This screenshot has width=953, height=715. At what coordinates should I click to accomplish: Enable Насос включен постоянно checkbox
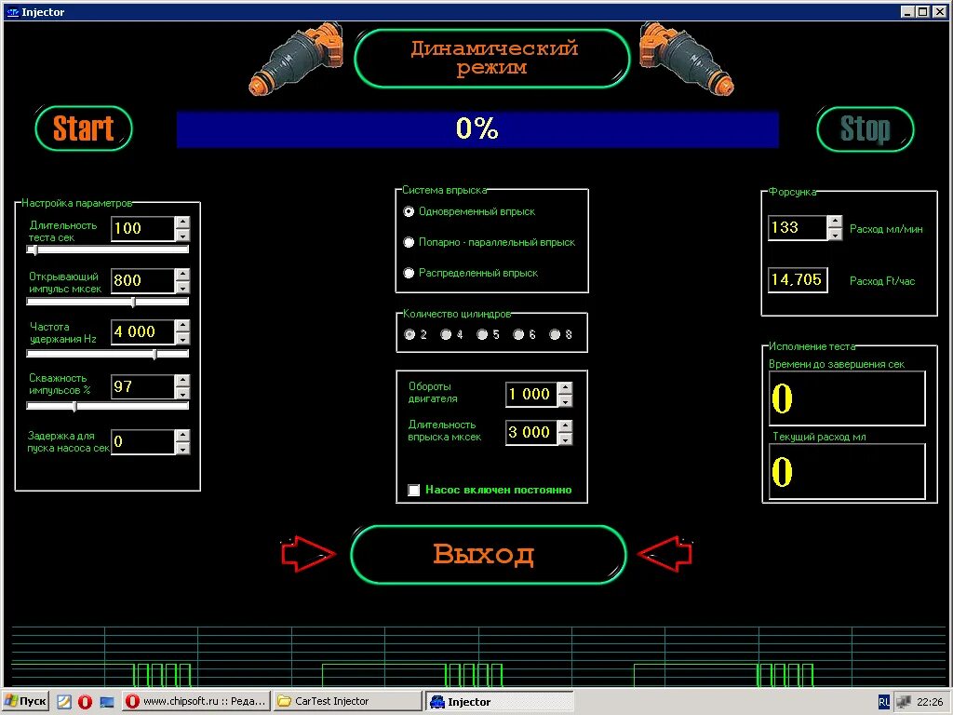pos(414,490)
